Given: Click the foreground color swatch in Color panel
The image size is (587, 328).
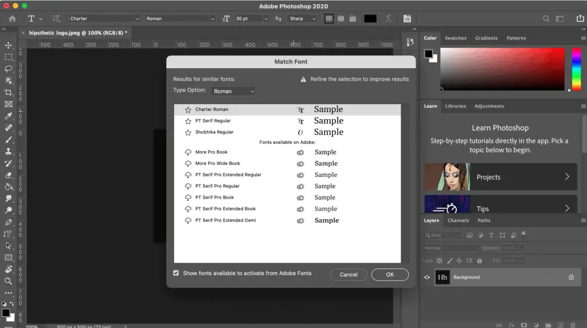Looking at the screenshot, I should click(429, 54).
